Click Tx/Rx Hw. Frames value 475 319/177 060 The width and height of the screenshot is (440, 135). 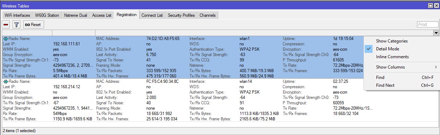(162, 76)
